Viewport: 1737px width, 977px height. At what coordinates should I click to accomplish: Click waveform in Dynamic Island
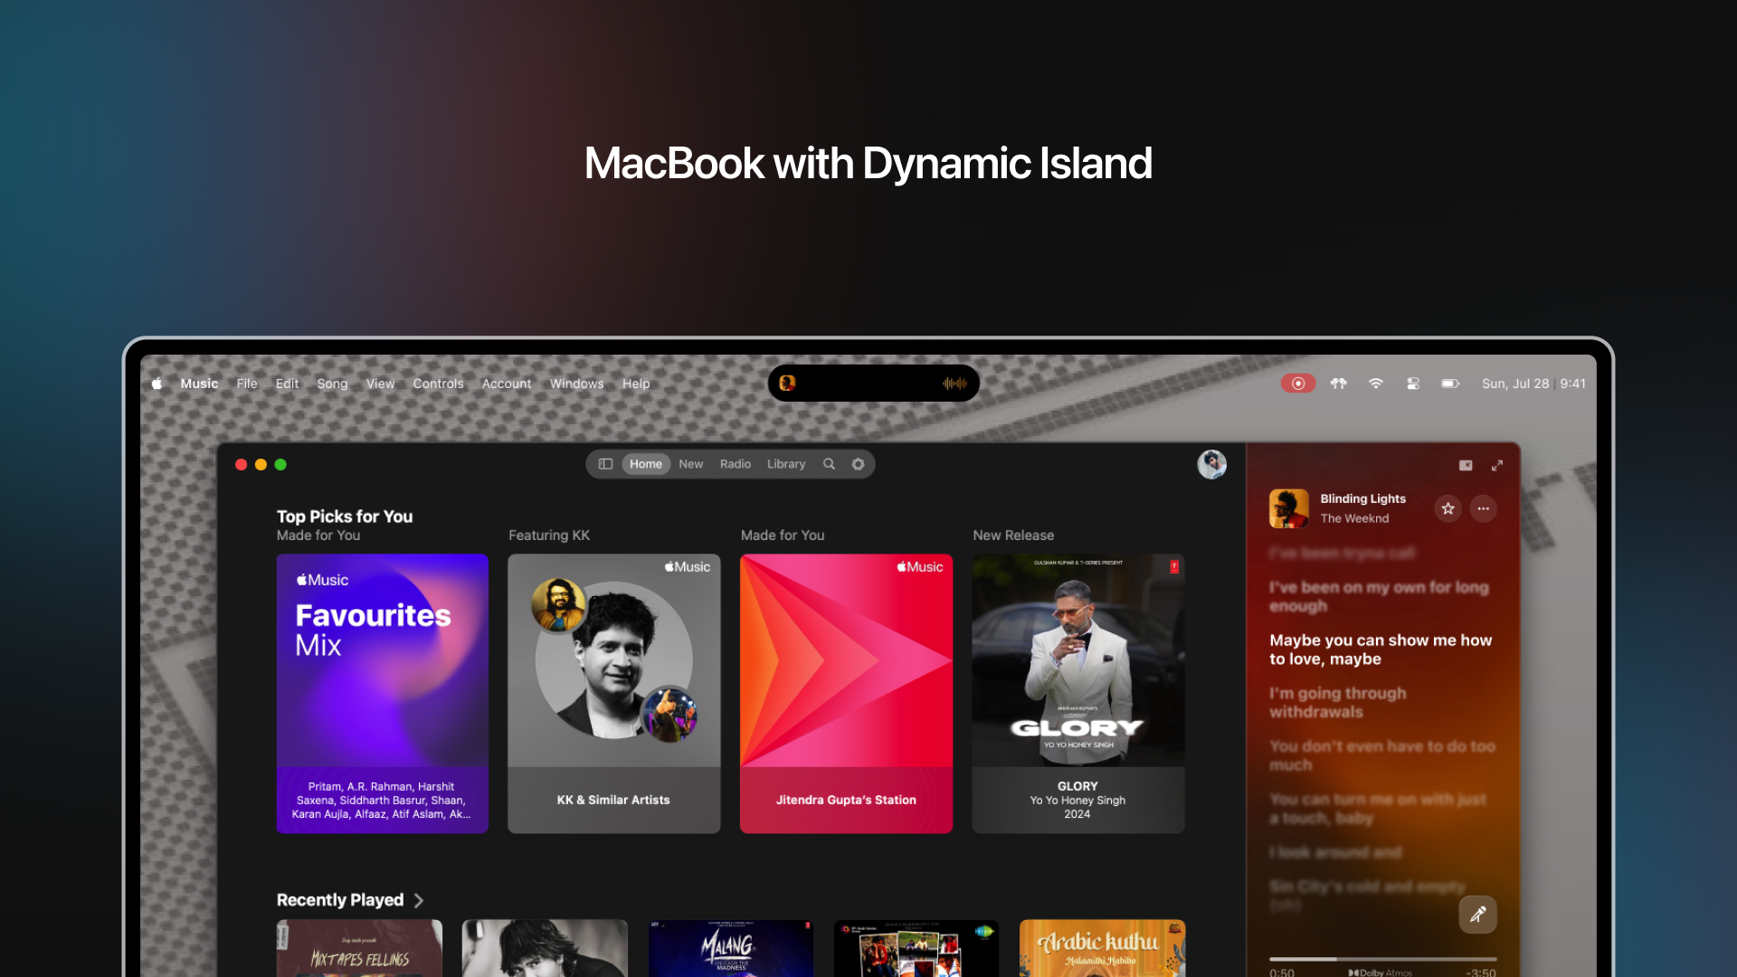click(954, 384)
